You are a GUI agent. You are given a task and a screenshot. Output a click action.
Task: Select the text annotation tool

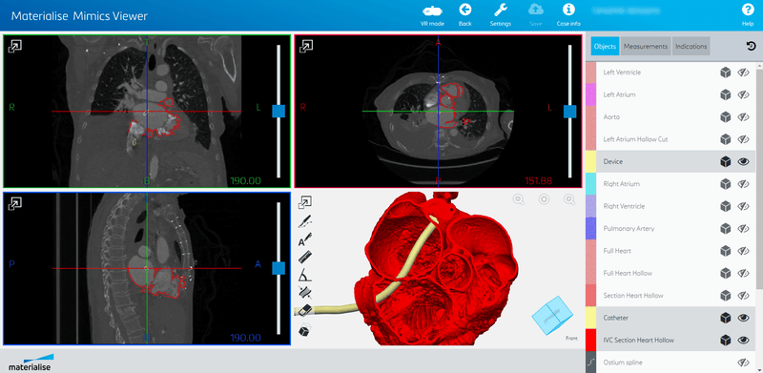pyautogui.click(x=305, y=239)
